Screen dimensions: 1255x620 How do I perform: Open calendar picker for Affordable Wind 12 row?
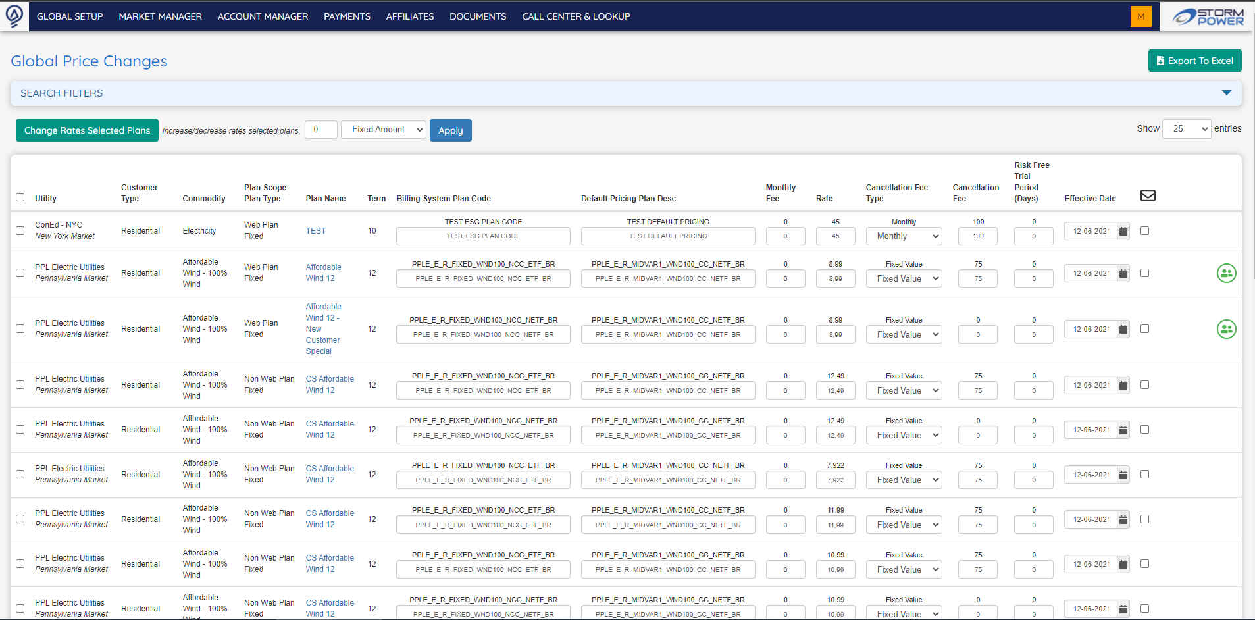[x=1123, y=273]
